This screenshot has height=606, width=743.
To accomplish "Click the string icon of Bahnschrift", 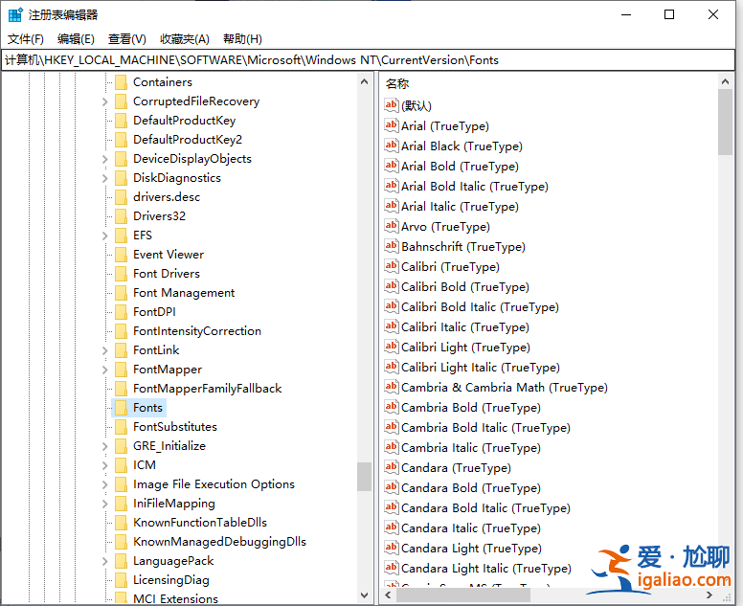I will [x=391, y=245].
